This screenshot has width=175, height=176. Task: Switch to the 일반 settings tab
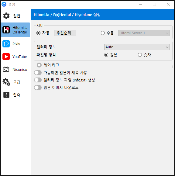(x=15, y=16)
